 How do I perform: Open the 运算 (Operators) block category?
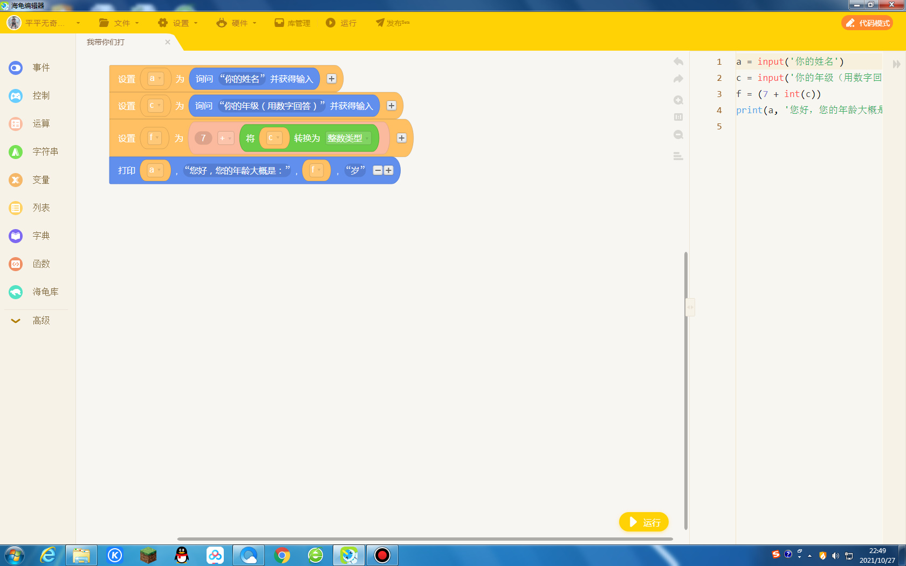click(30, 124)
